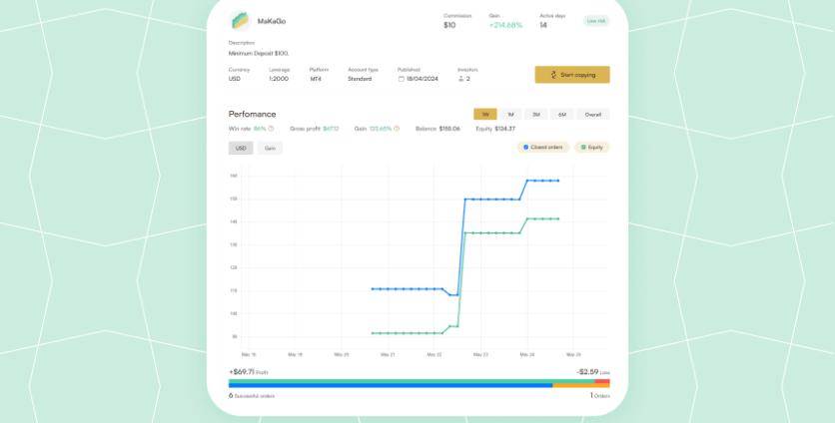Switch to the 3M performance period
835x423 pixels.
click(x=536, y=115)
